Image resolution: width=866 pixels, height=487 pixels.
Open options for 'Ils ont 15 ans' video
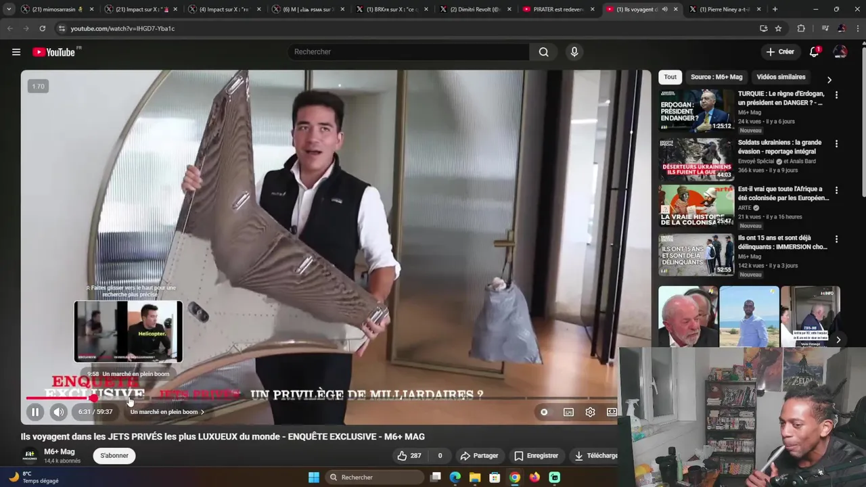click(836, 239)
